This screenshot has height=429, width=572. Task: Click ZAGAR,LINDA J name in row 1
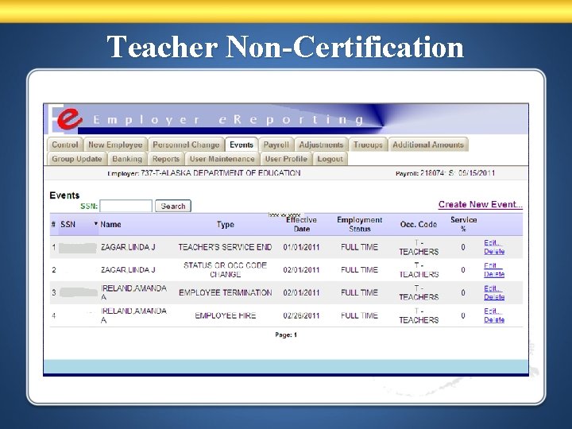[128, 247]
